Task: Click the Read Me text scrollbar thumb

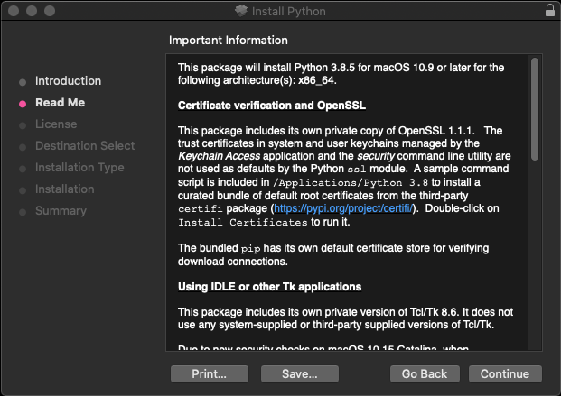Action: pos(535,109)
